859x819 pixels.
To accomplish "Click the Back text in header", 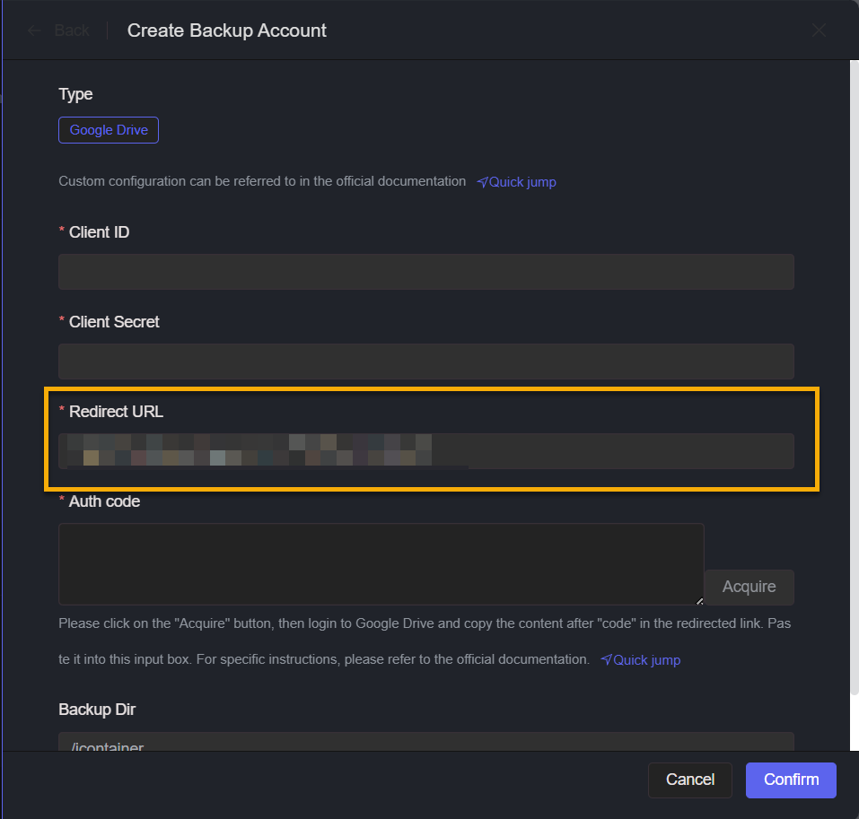I will coord(72,30).
